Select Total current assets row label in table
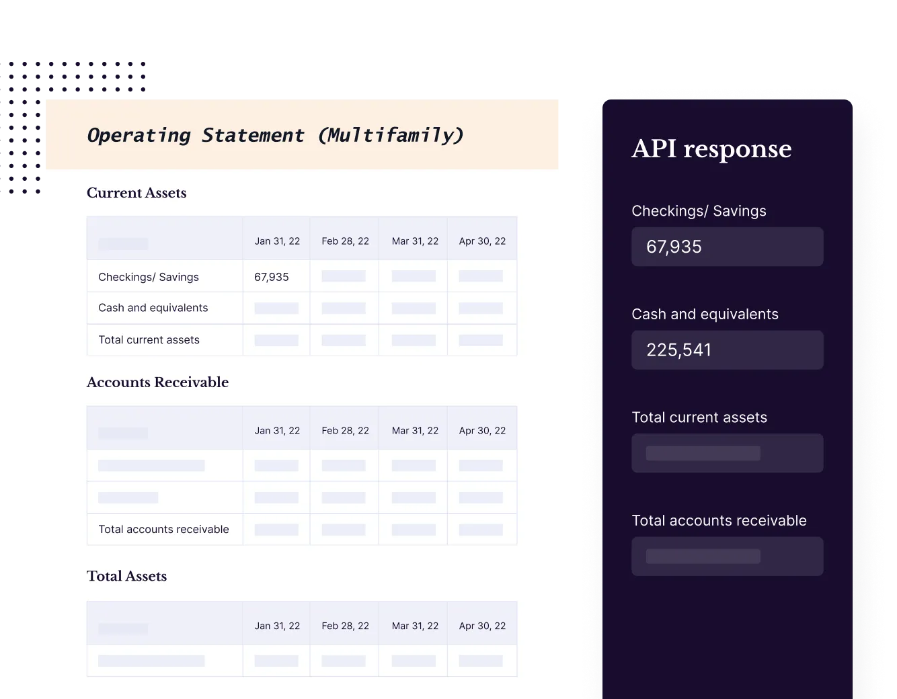The width and height of the screenshot is (897, 699). click(149, 340)
